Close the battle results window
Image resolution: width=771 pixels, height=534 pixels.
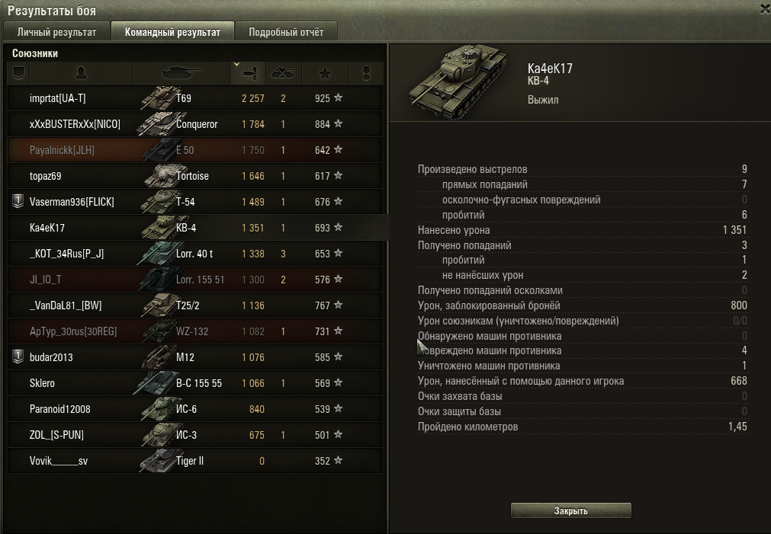click(x=765, y=9)
